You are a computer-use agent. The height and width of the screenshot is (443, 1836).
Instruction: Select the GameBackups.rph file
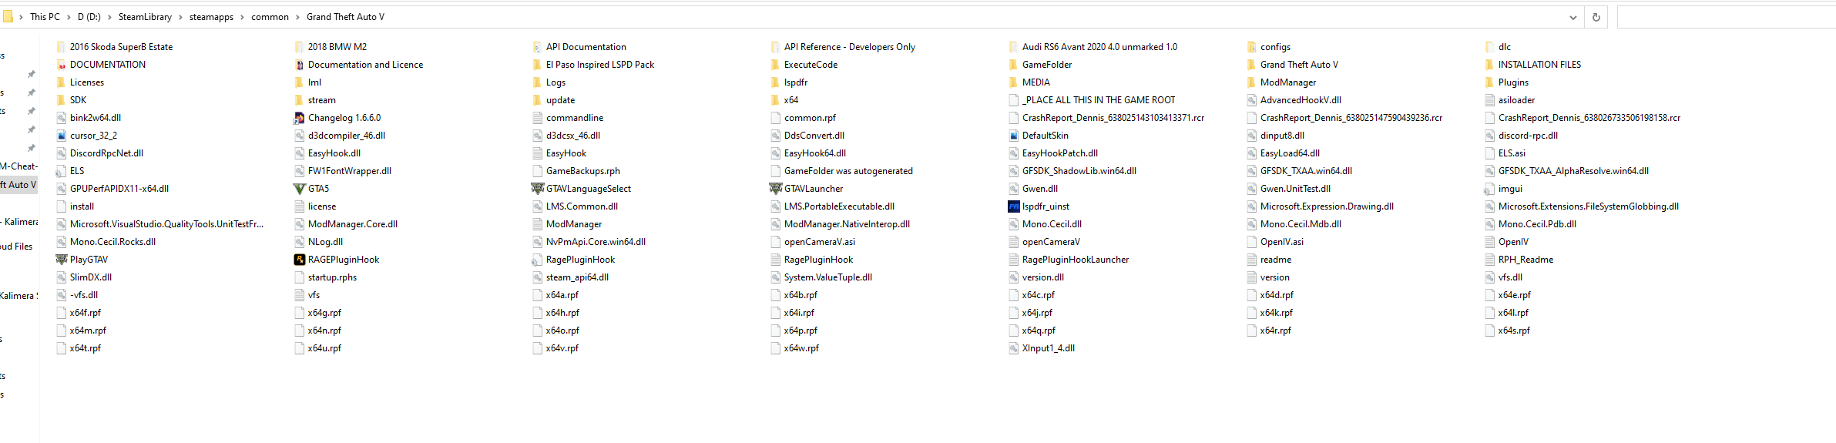pos(576,171)
